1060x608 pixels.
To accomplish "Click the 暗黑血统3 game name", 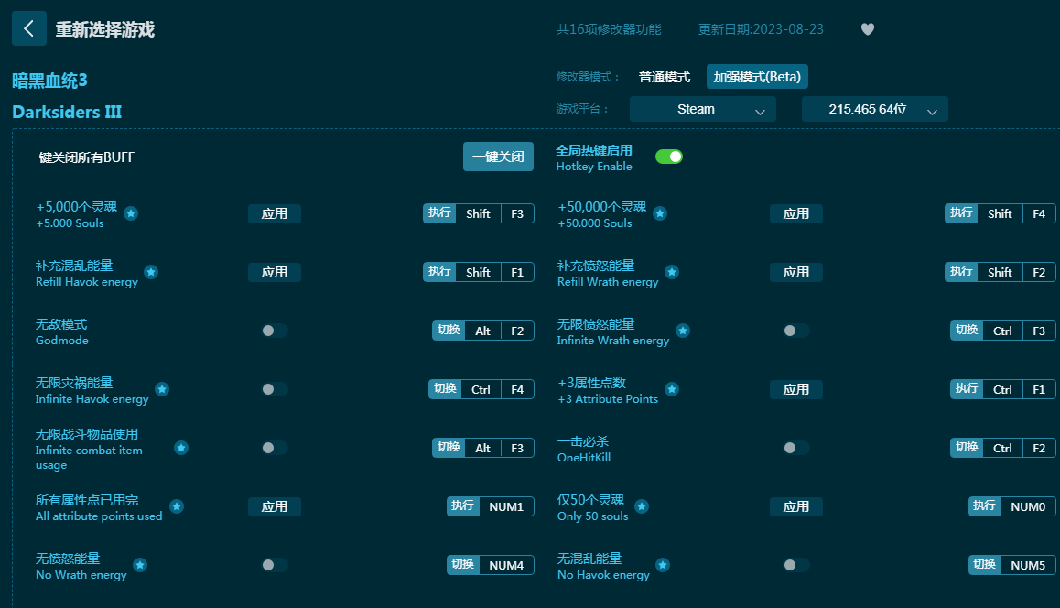I will point(50,81).
